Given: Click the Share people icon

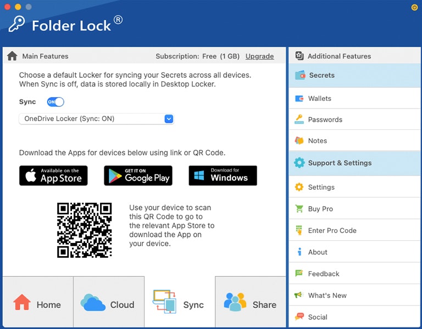Looking at the screenshot, I should (x=235, y=302).
